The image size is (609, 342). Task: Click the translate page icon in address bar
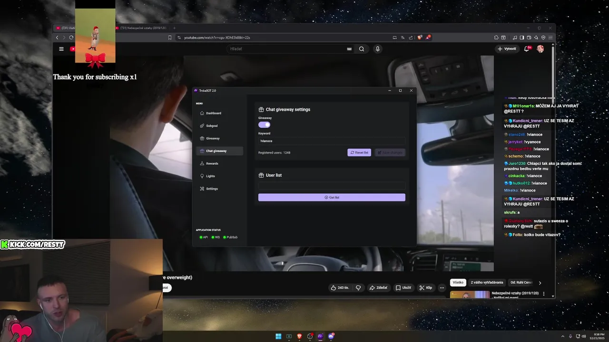(x=403, y=38)
